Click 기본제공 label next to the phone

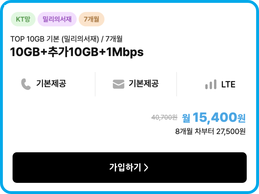coord(51,83)
